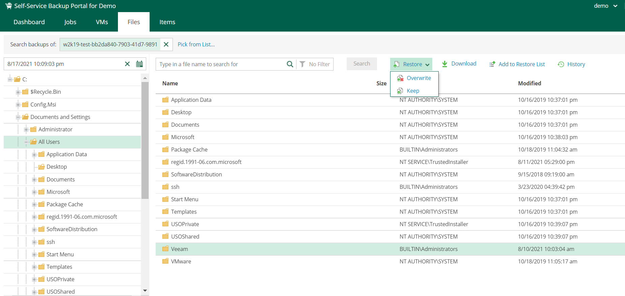Clear the restore point date field
The image size is (625, 296).
[x=127, y=64]
